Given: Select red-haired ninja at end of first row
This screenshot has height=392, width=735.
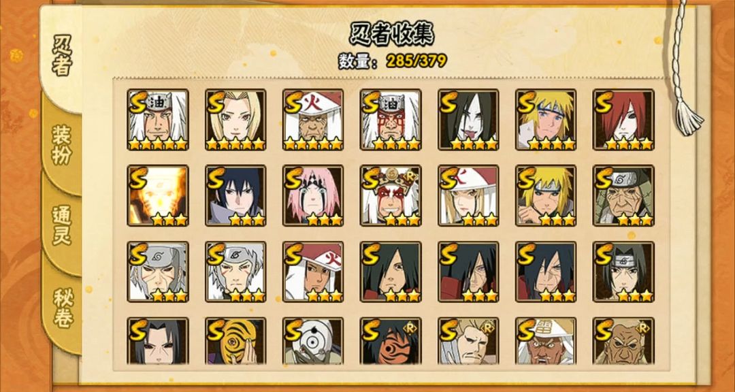Looking at the screenshot, I should point(623,120).
